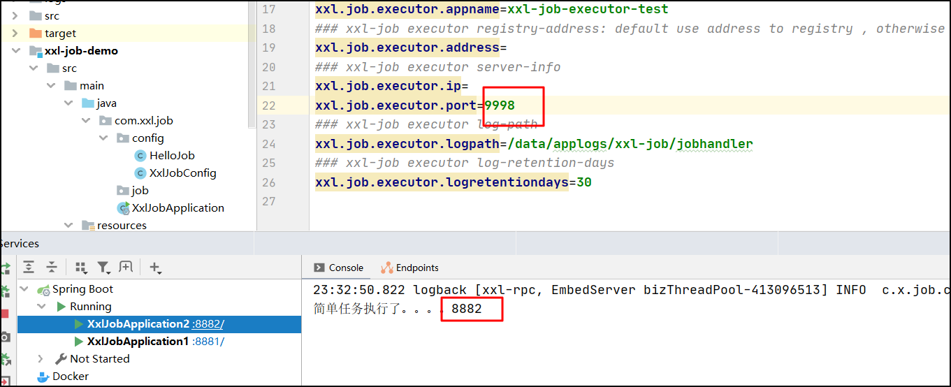Collapse the config package node
The height and width of the screenshot is (387, 951).
[103, 138]
